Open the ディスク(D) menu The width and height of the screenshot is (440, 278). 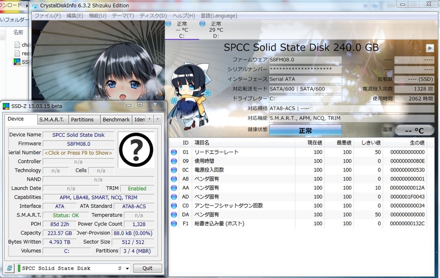(x=153, y=16)
